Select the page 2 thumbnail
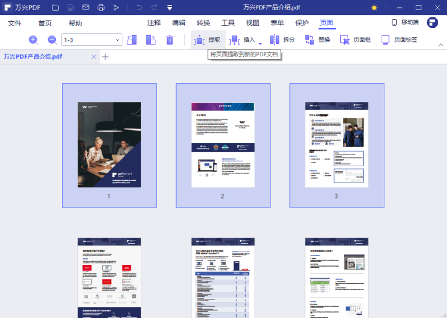Viewport: 447px width, 318px height. pyautogui.click(x=223, y=145)
